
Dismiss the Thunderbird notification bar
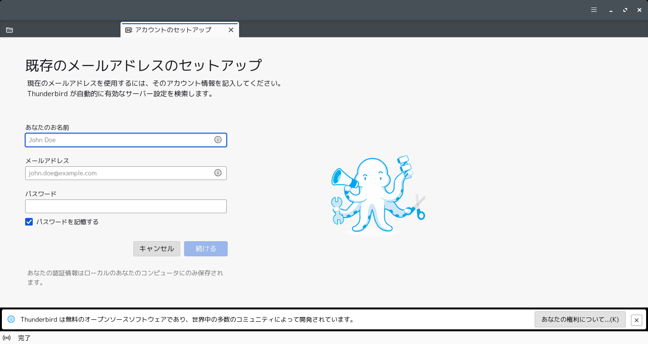637,320
